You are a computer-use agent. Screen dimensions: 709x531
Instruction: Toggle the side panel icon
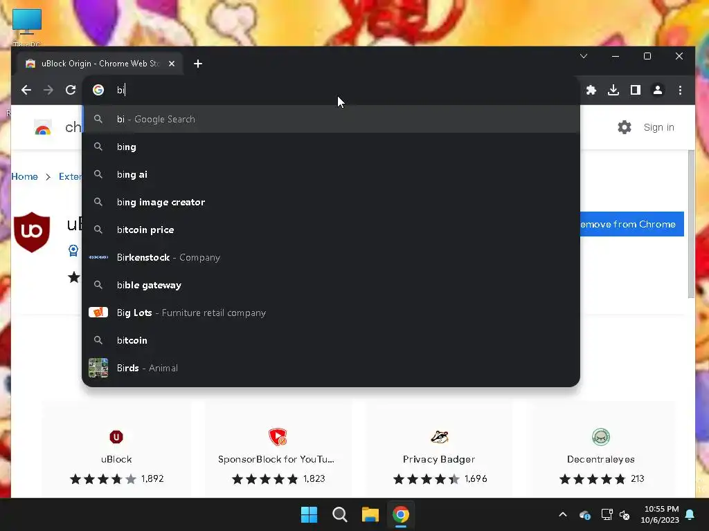pyautogui.click(x=636, y=90)
